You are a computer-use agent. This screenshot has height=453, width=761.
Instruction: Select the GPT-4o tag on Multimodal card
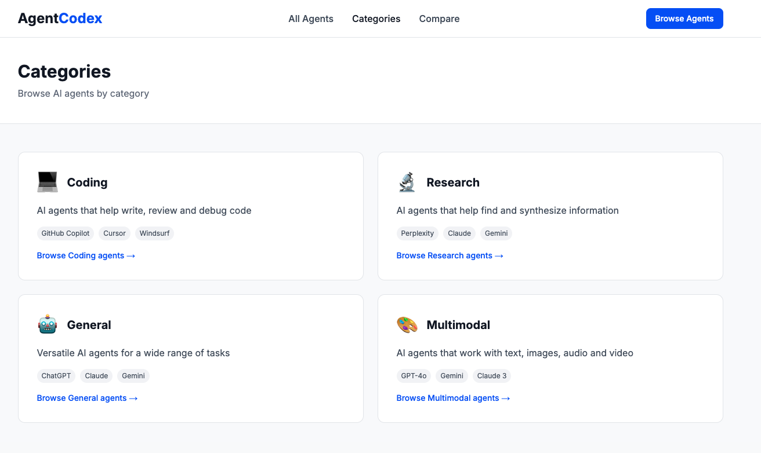click(x=414, y=375)
